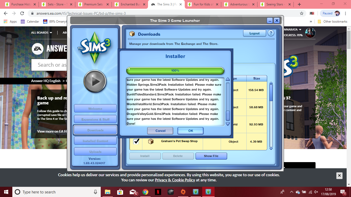Viewport: 351px width, 197px height.
Task: Click the Show File button
Action: (x=211, y=156)
